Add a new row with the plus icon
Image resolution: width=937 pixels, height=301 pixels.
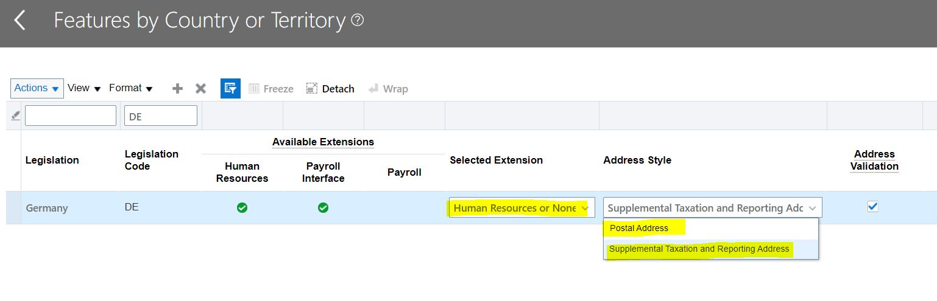click(177, 89)
